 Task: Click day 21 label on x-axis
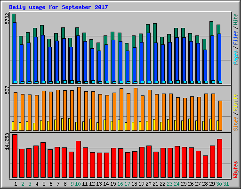155,184
